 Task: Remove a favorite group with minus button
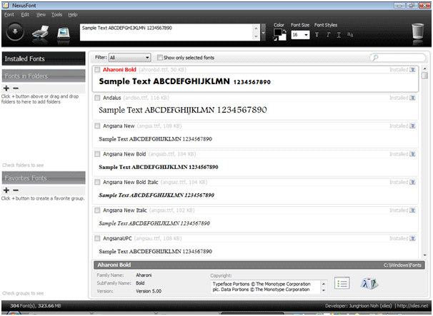pyautogui.click(x=16, y=190)
